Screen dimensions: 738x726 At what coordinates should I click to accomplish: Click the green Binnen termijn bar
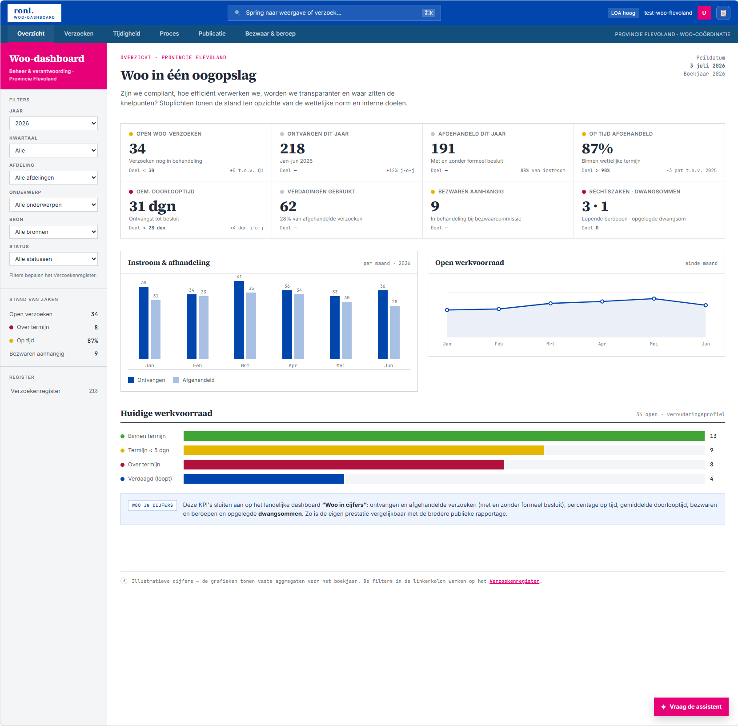point(444,436)
